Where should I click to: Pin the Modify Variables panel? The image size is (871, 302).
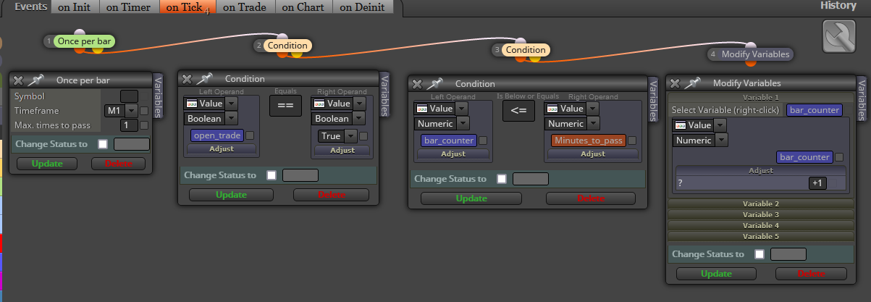point(692,83)
